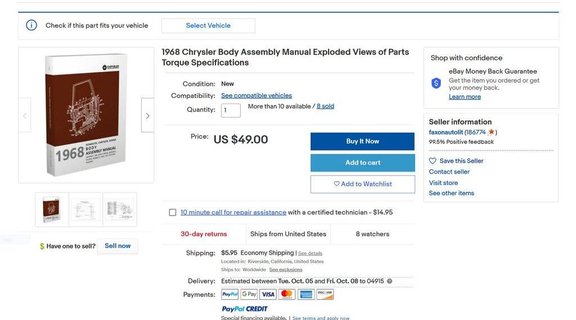Click the PayPal payment icon
The height and width of the screenshot is (320, 576).
230,294
